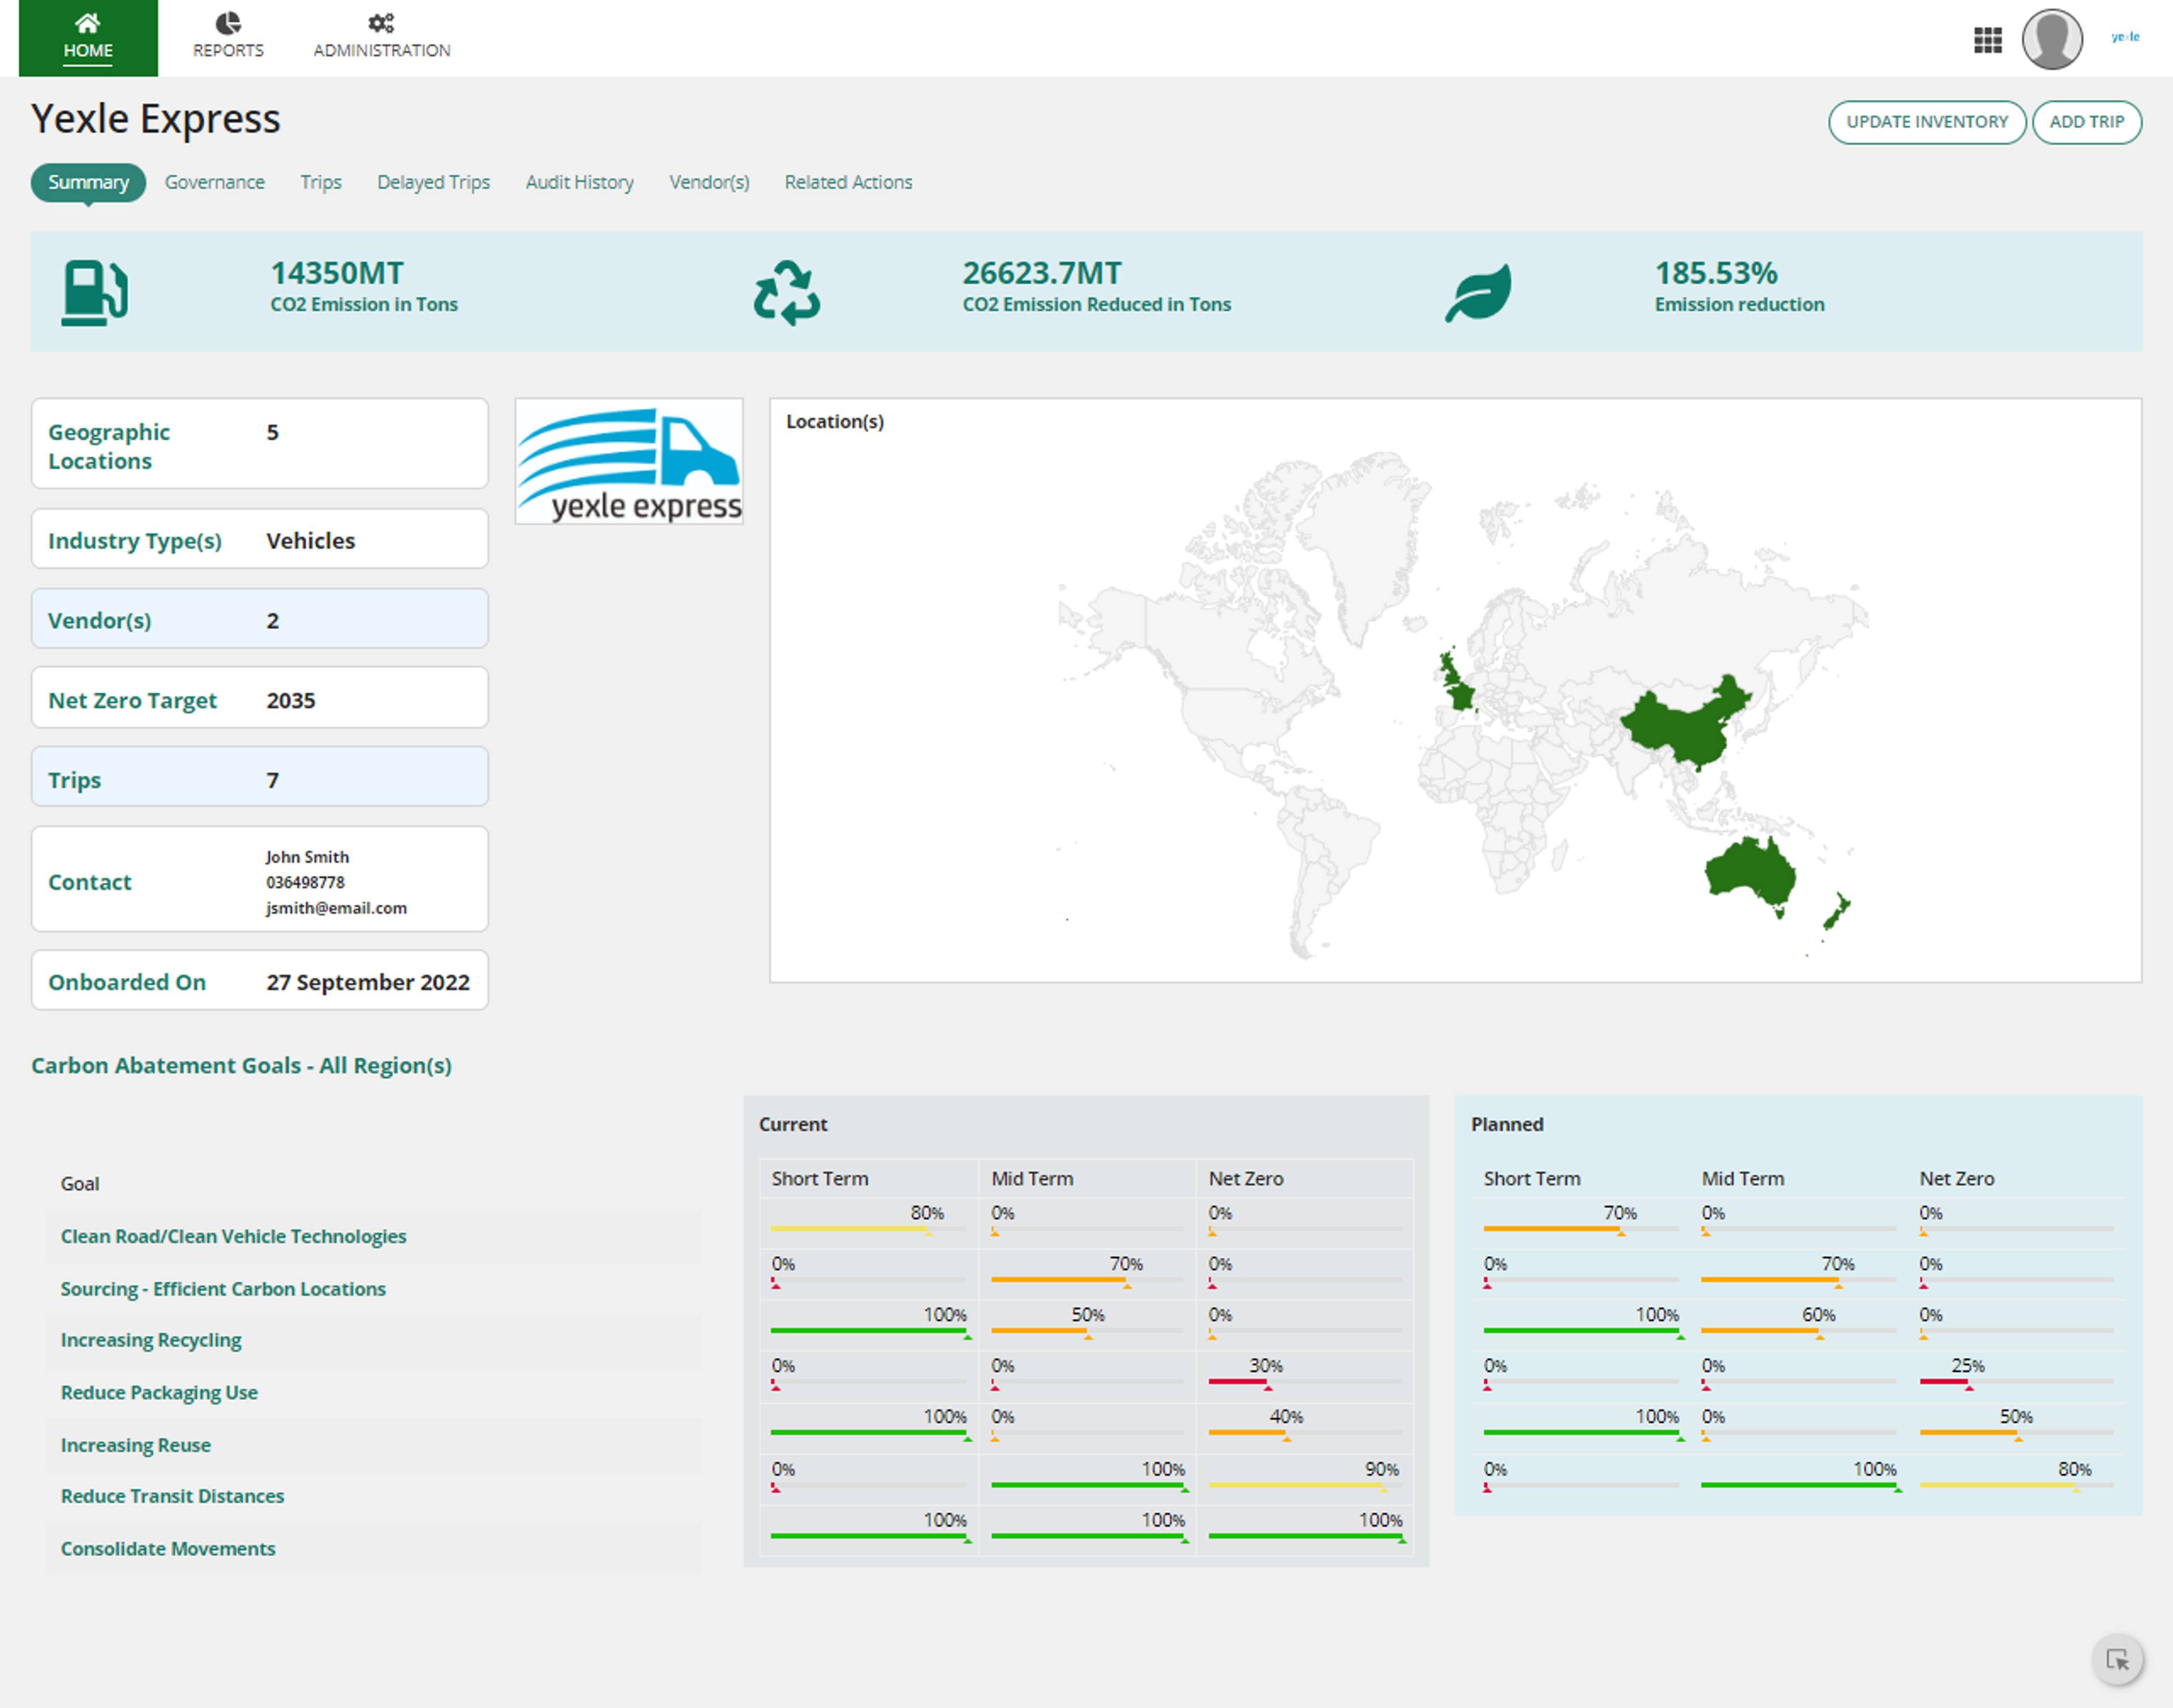Switch to the Summary tab
The height and width of the screenshot is (1708, 2173).
(x=88, y=182)
